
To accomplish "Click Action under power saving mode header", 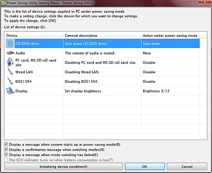I will (170, 35).
